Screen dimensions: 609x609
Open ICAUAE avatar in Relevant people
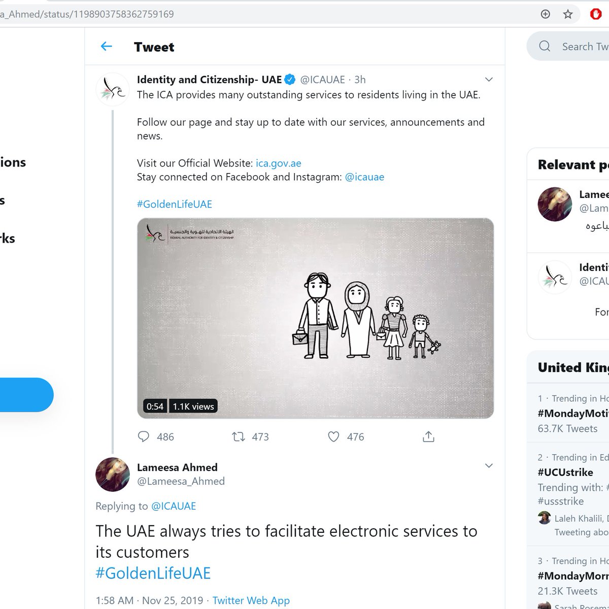coord(555,277)
